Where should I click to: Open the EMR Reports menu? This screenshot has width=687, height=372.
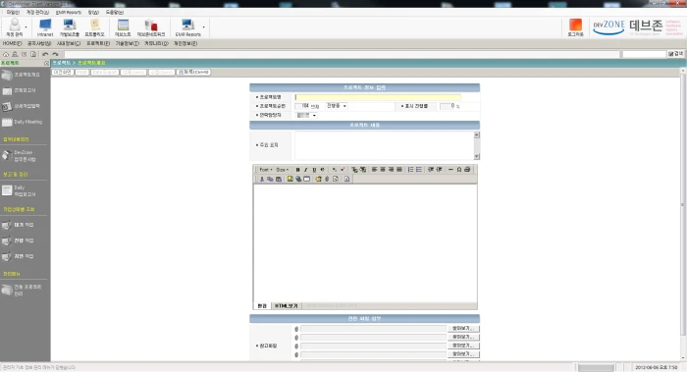(69, 12)
